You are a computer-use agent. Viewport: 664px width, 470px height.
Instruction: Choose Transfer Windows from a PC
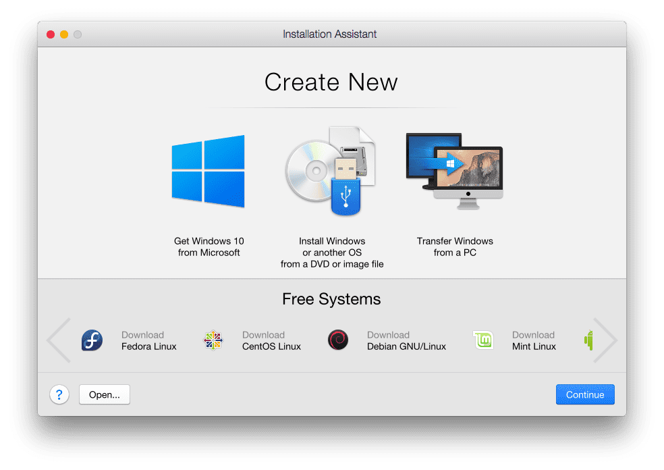[x=454, y=246]
